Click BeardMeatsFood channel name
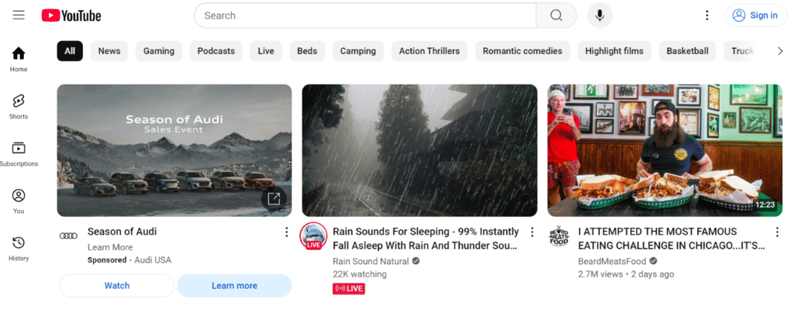Image resolution: width=794 pixels, height=330 pixels. [x=613, y=261]
